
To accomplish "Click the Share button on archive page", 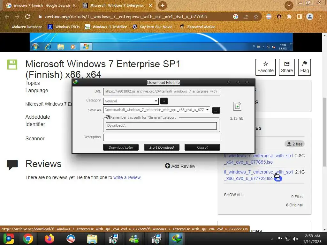I will coord(287,67).
